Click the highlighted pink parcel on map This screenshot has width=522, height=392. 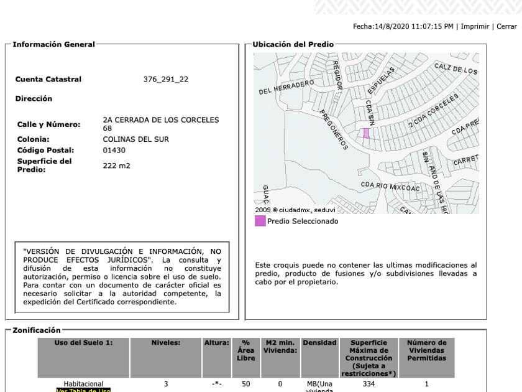coord(366,133)
